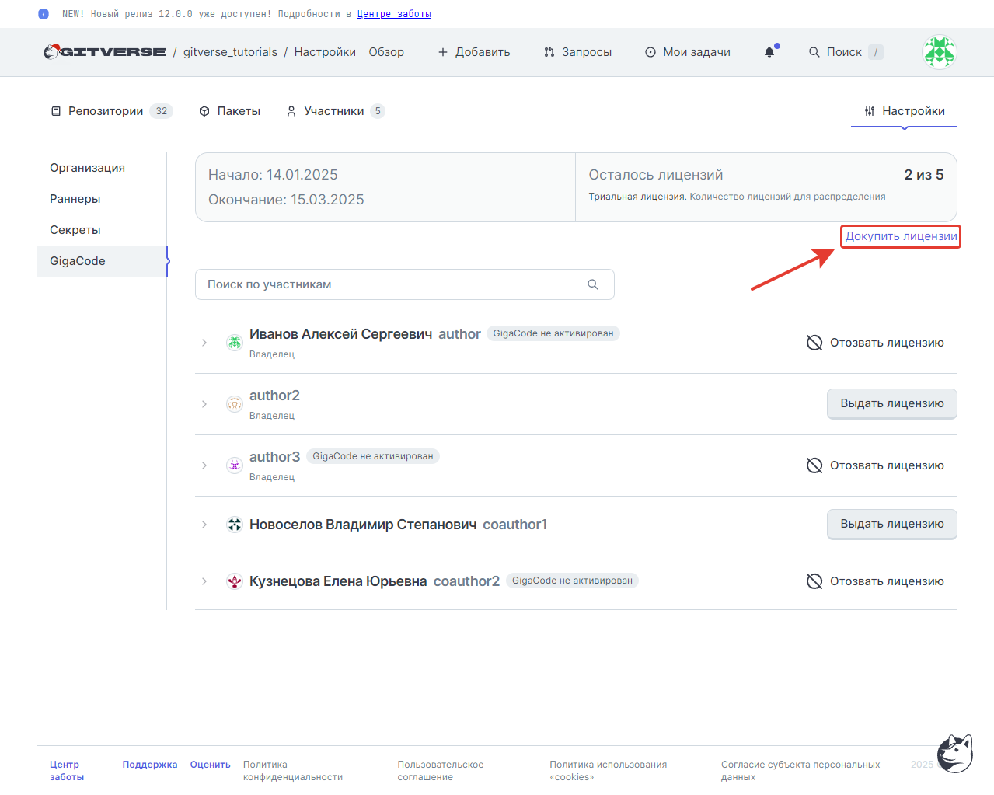
Task: Click the avatar of Кузнецова Елена Юрьевна
Action: click(234, 581)
